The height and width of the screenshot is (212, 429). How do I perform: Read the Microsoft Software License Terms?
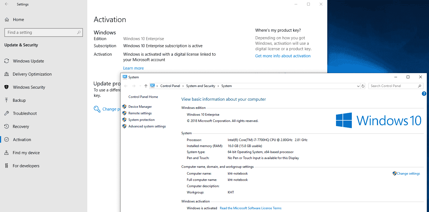pyautogui.click(x=251, y=208)
